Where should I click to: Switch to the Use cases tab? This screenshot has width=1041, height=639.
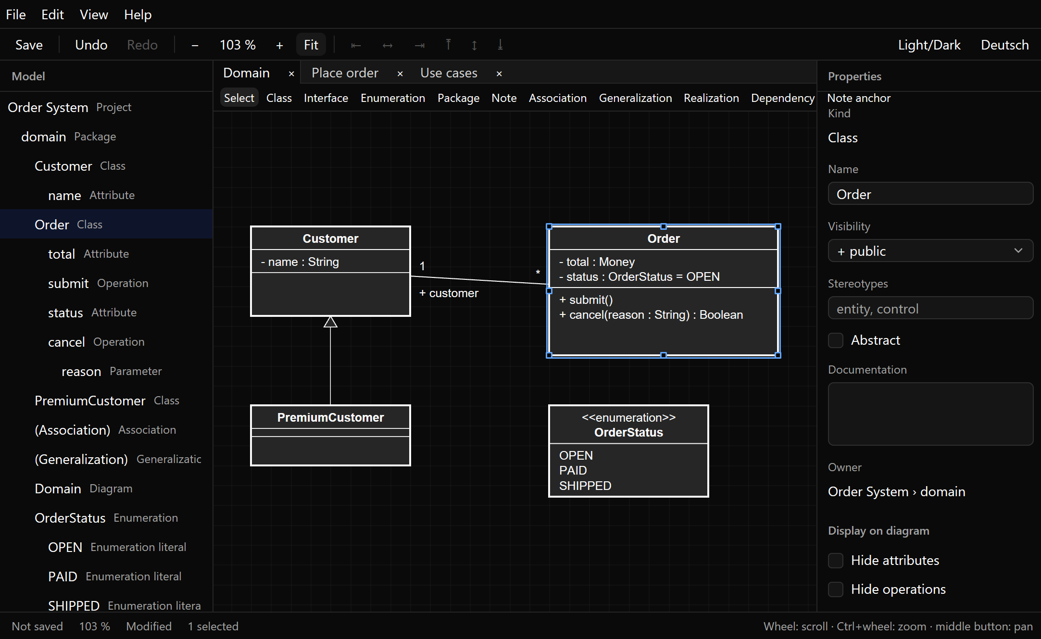(449, 73)
